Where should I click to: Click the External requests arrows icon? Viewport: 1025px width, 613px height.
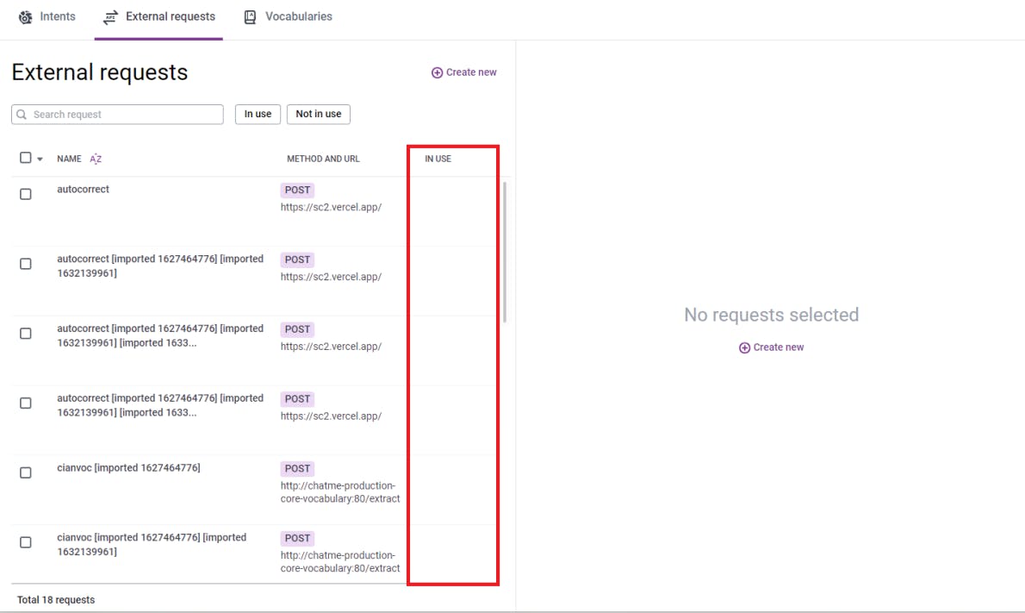coord(110,17)
